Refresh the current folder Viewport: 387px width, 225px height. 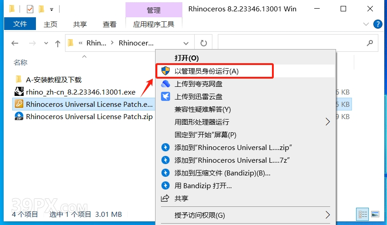click(204, 44)
